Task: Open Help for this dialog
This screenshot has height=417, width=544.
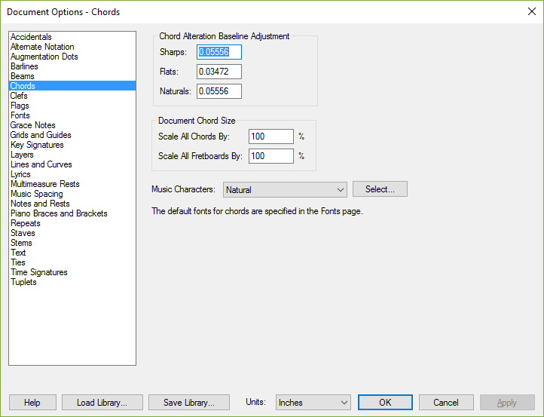Action: [x=32, y=403]
